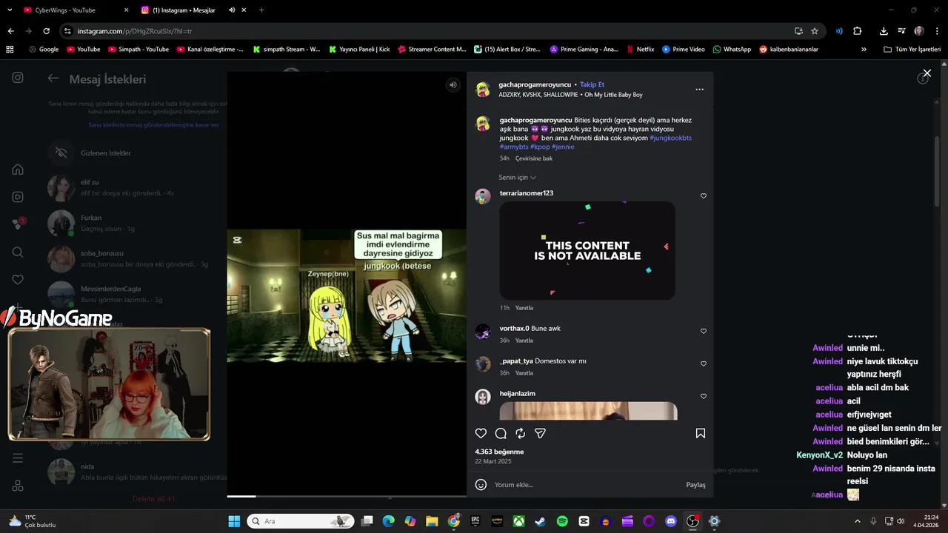Image resolution: width=948 pixels, height=533 pixels.
Task: Open 'Gizlenen İstekler' hidden requests
Action: pyautogui.click(x=137, y=153)
